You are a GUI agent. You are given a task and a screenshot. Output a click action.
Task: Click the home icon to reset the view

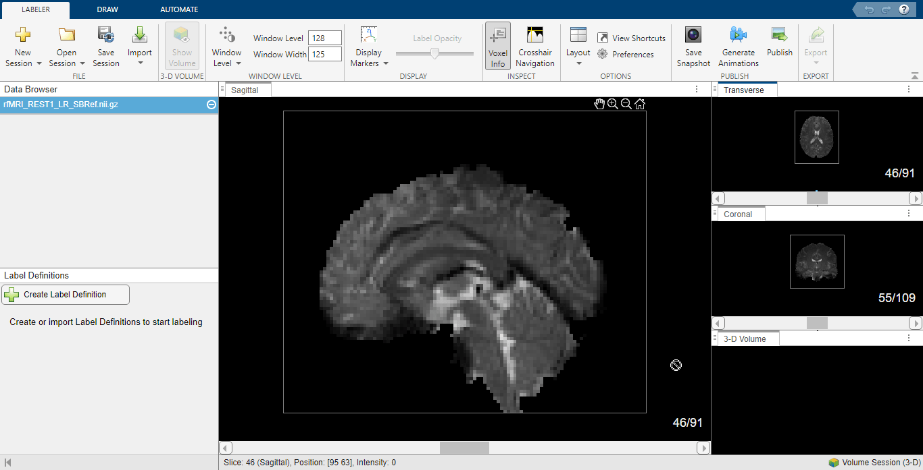coord(639,104)
